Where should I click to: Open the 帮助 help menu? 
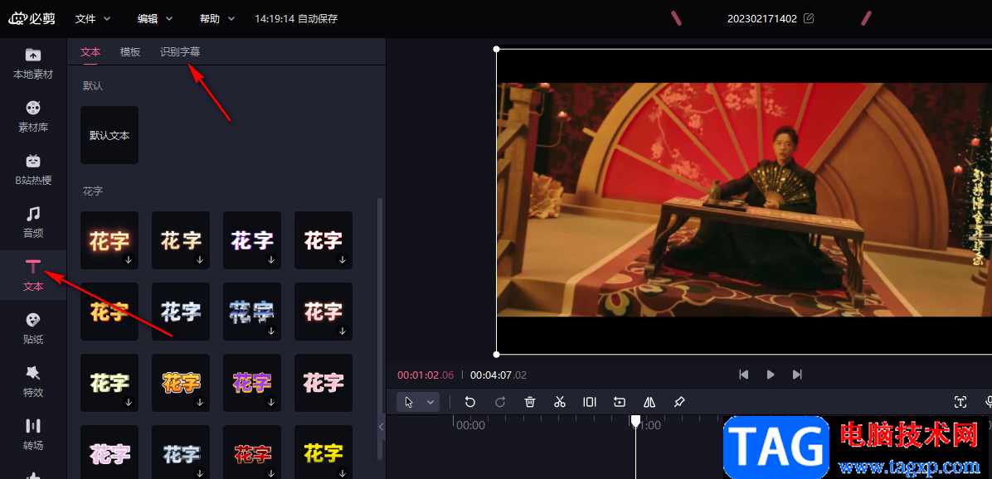pos(217,18)
